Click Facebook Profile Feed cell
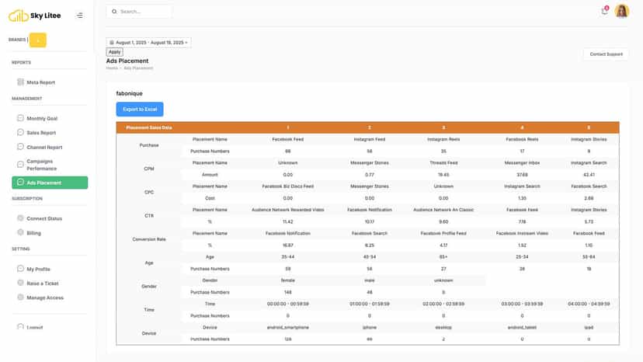Screen dimensions: 643x362 coord(443,233)
